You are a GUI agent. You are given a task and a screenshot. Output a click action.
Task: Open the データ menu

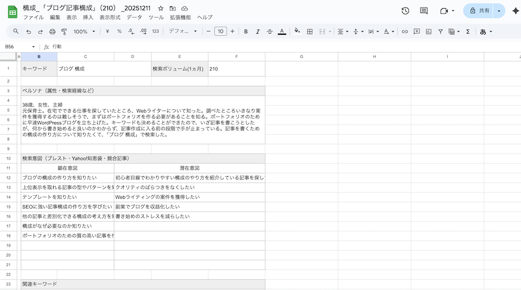(x=134, y=17)
